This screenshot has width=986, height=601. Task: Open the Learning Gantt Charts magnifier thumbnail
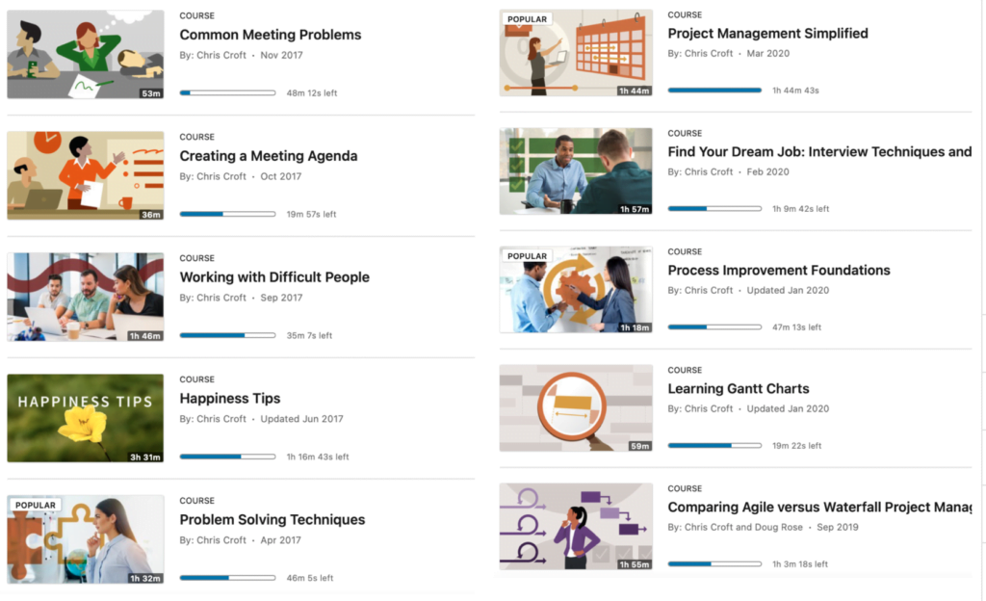576,408
